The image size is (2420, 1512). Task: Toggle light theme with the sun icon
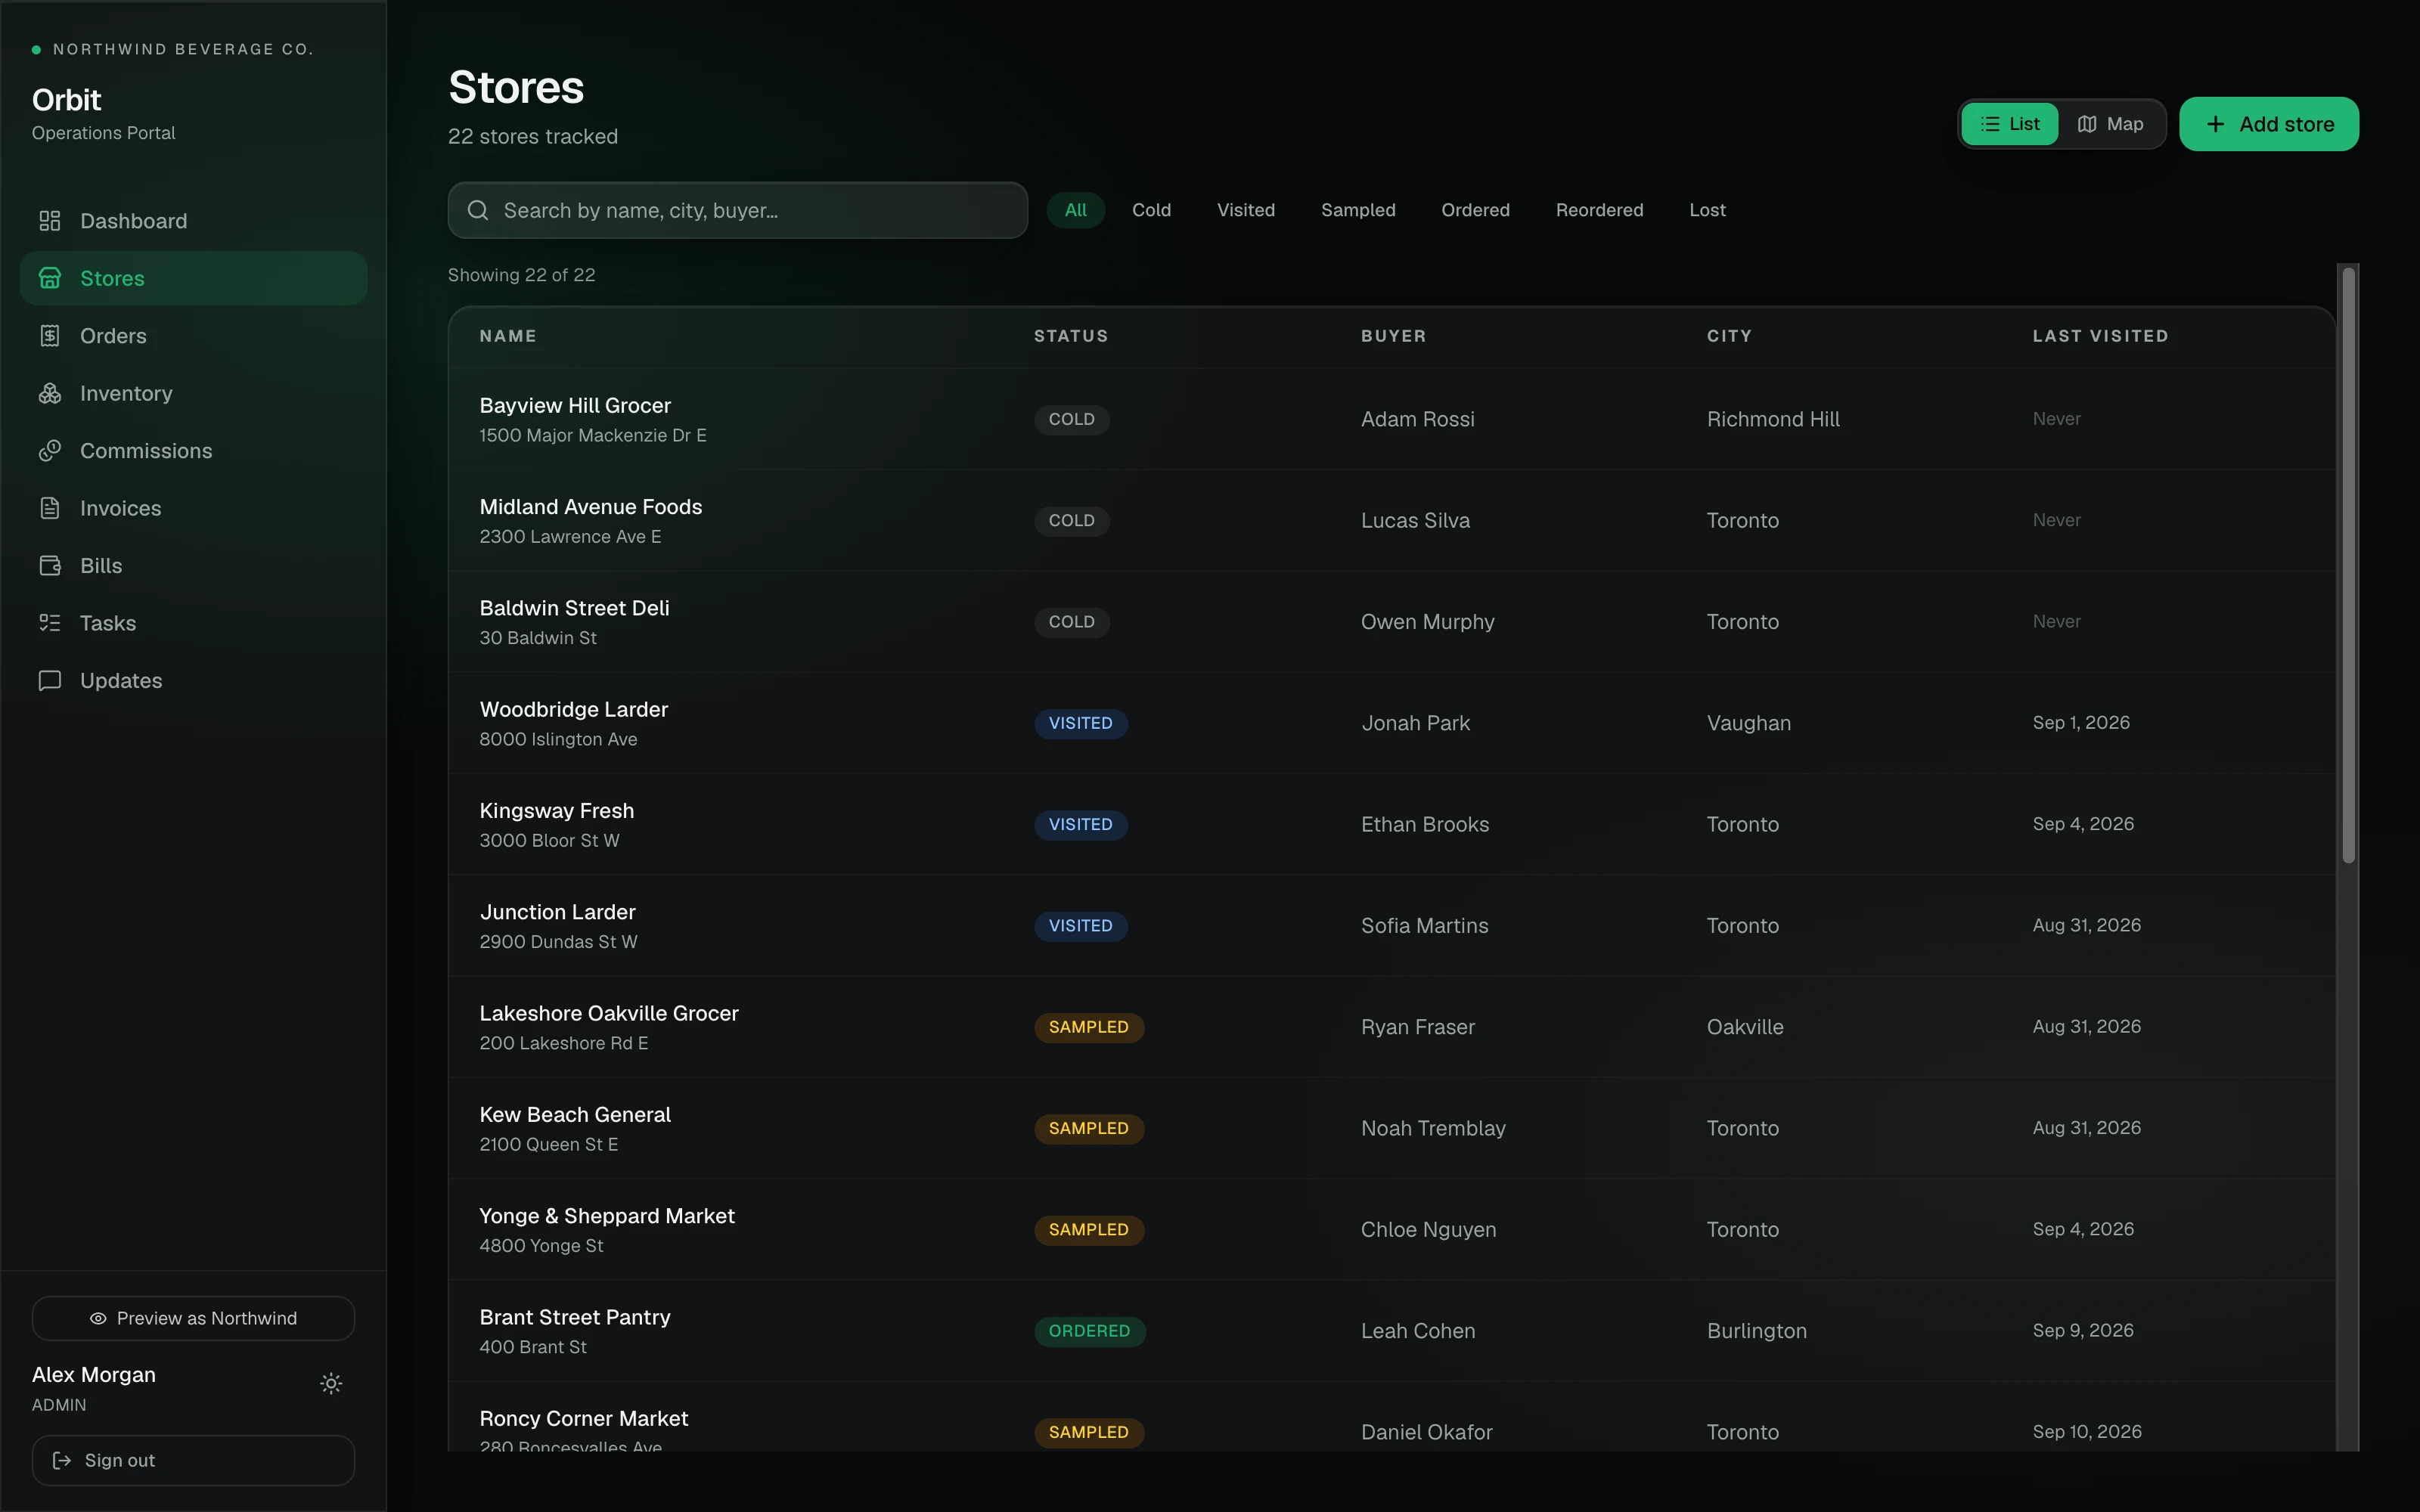tap(331, 1383)
